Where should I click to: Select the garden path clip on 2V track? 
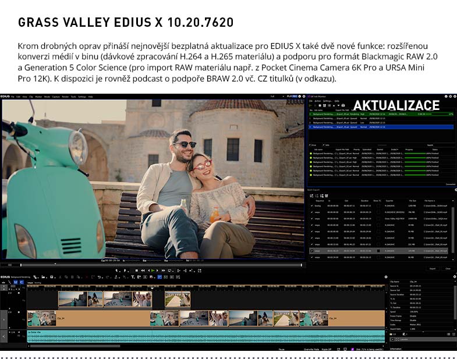coord(178,299)
